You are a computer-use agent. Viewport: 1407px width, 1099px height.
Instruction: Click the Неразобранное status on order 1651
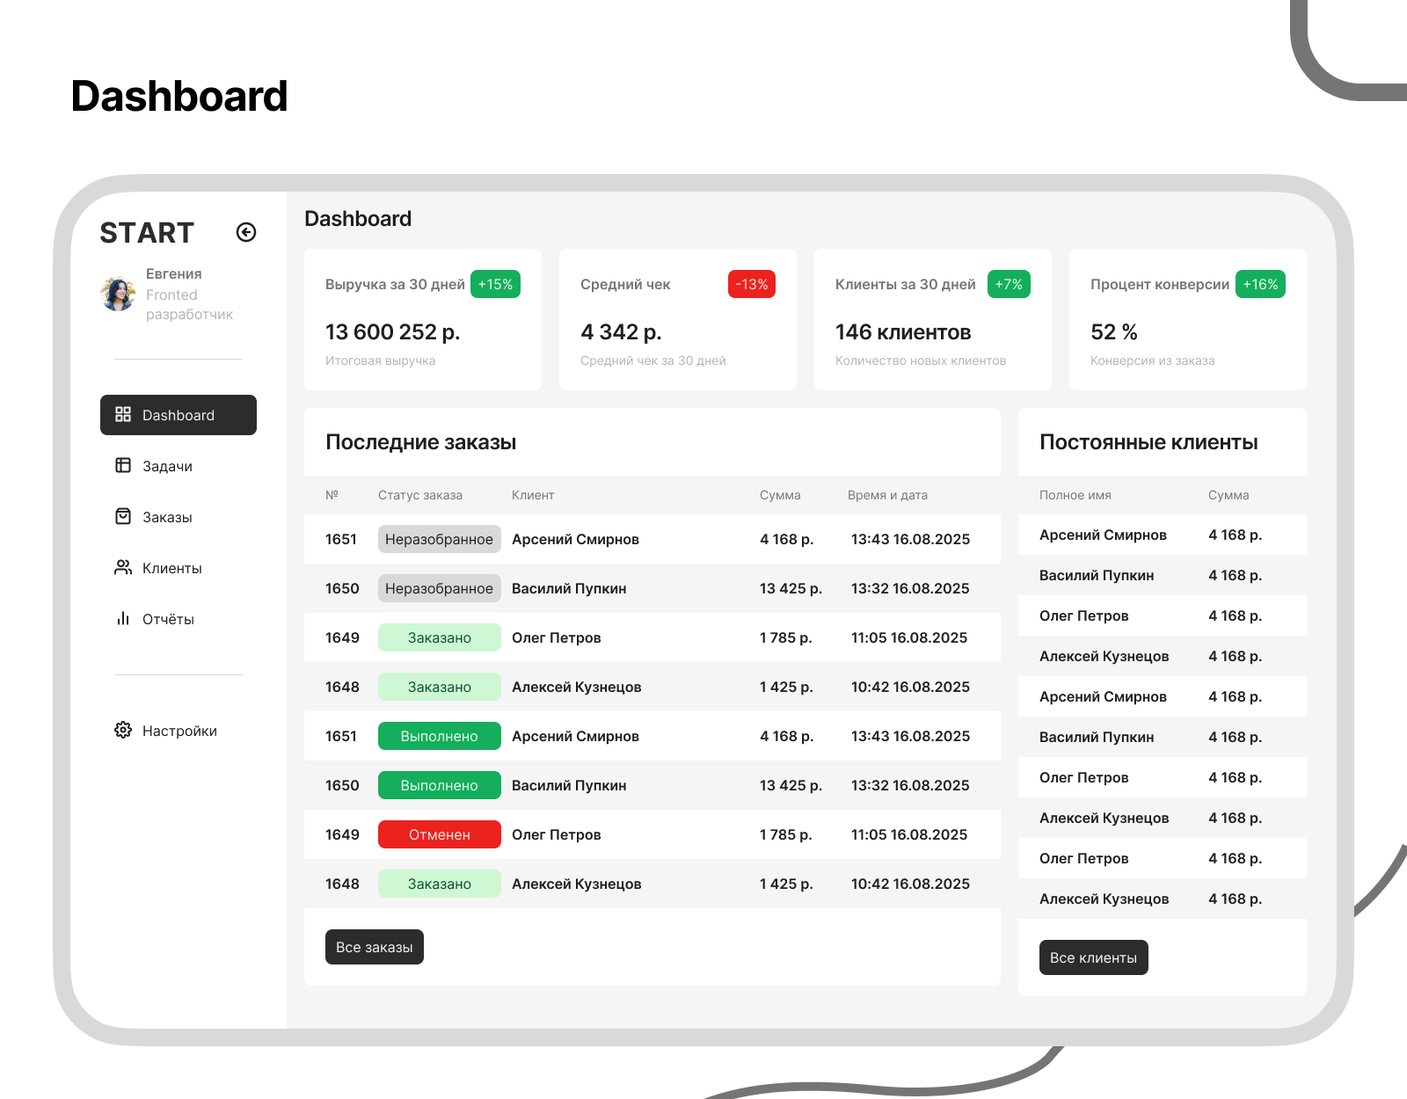pyautogui.click(x=439, y=539)
